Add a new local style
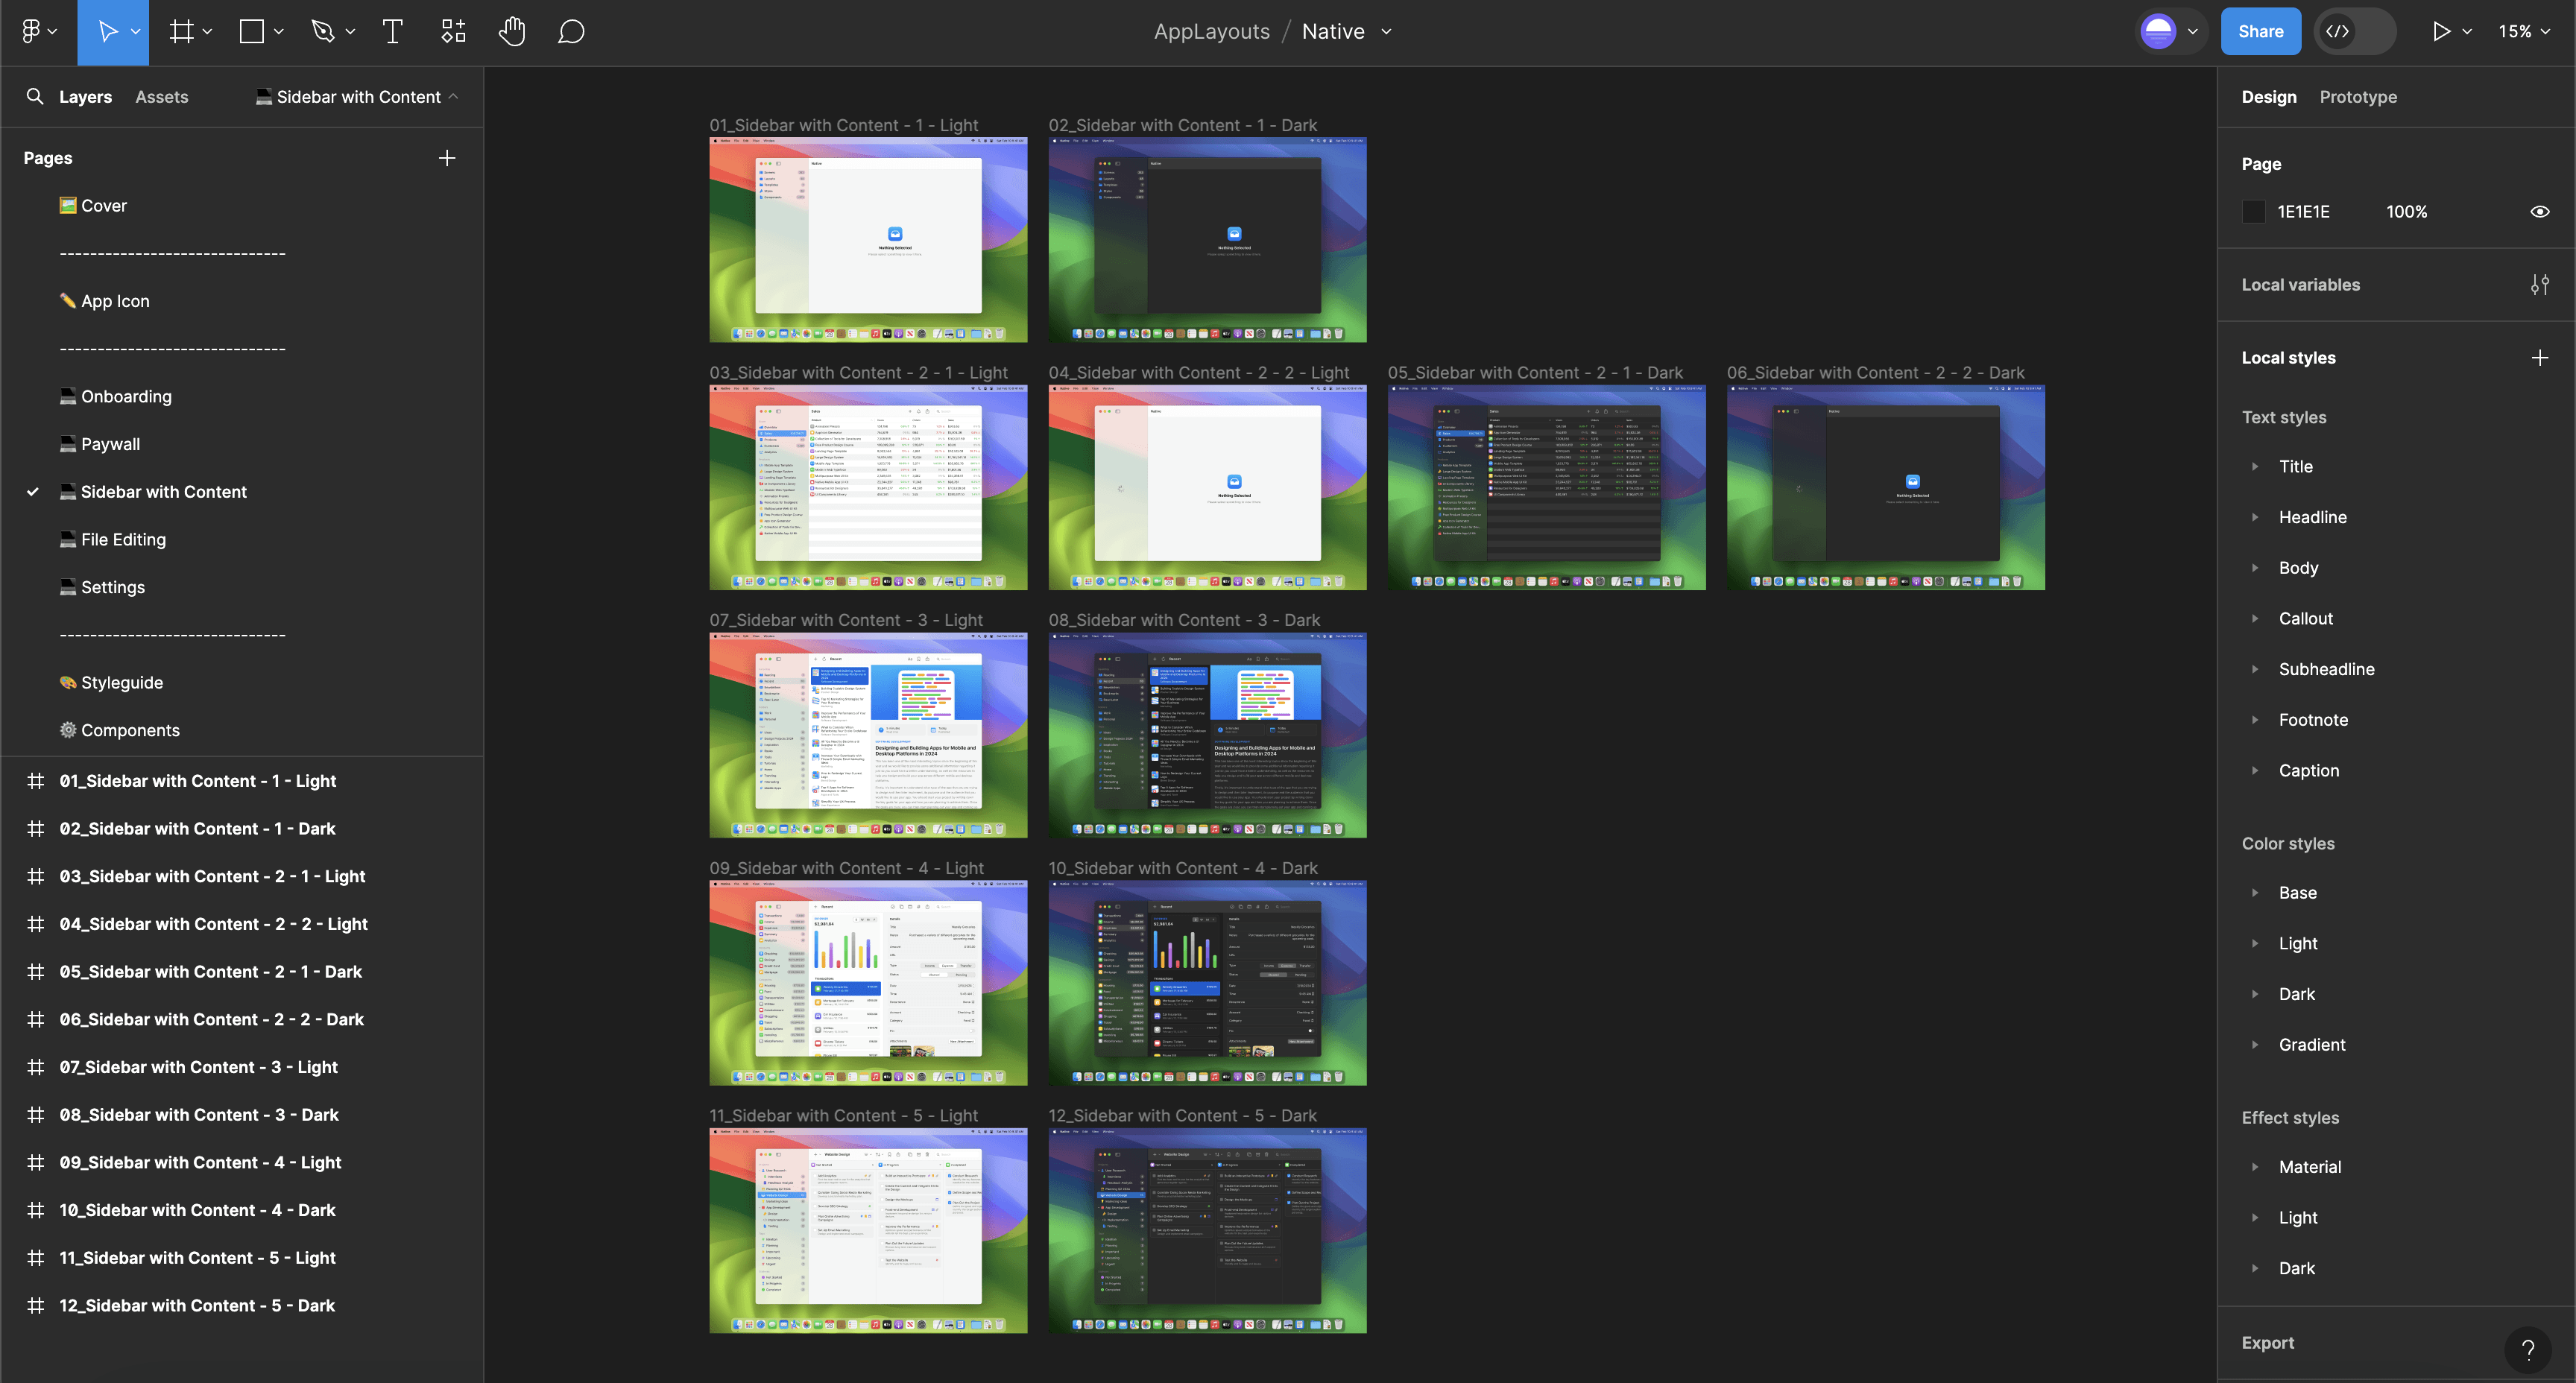 (2539, 358)
